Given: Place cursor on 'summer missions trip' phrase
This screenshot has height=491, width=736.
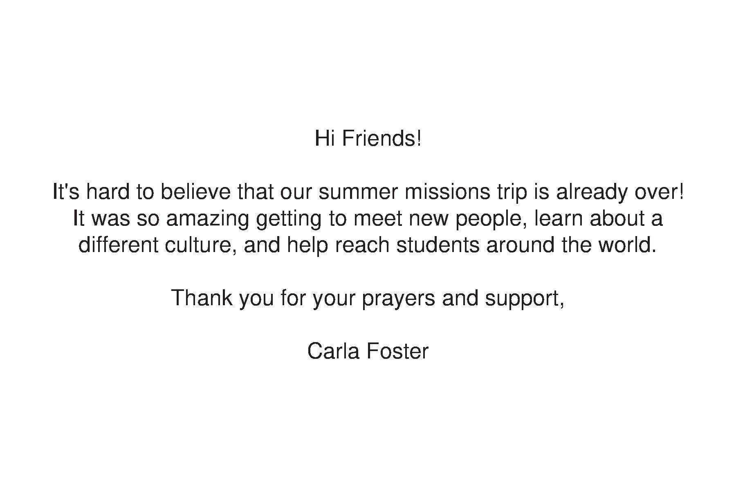Looking at the screenshot, I should coord(422,192).
